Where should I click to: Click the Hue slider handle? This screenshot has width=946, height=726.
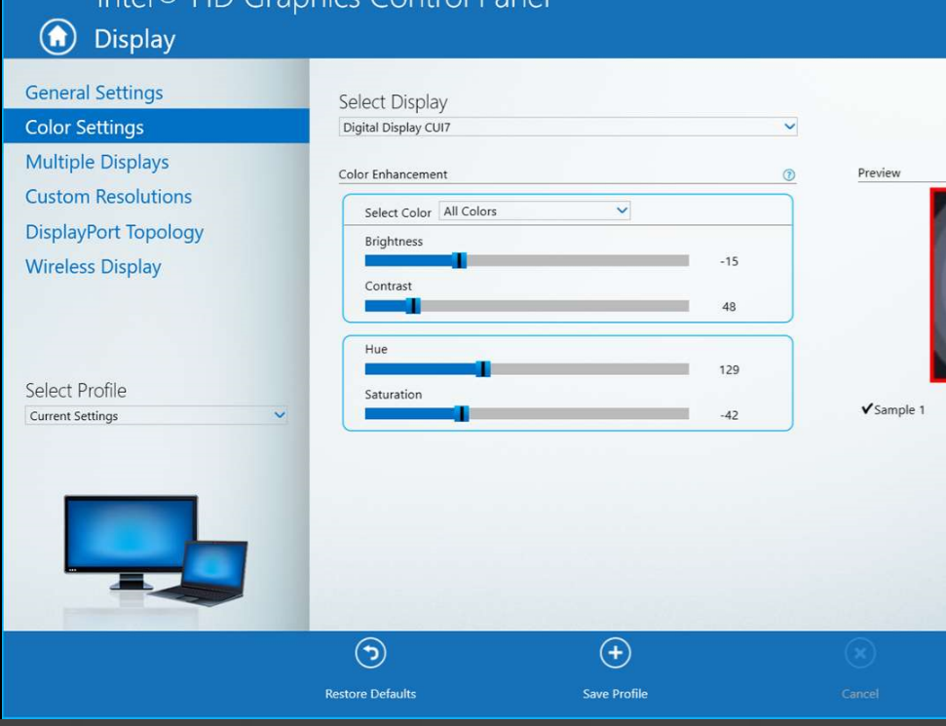pyautogui.click(x=483, y=368)
